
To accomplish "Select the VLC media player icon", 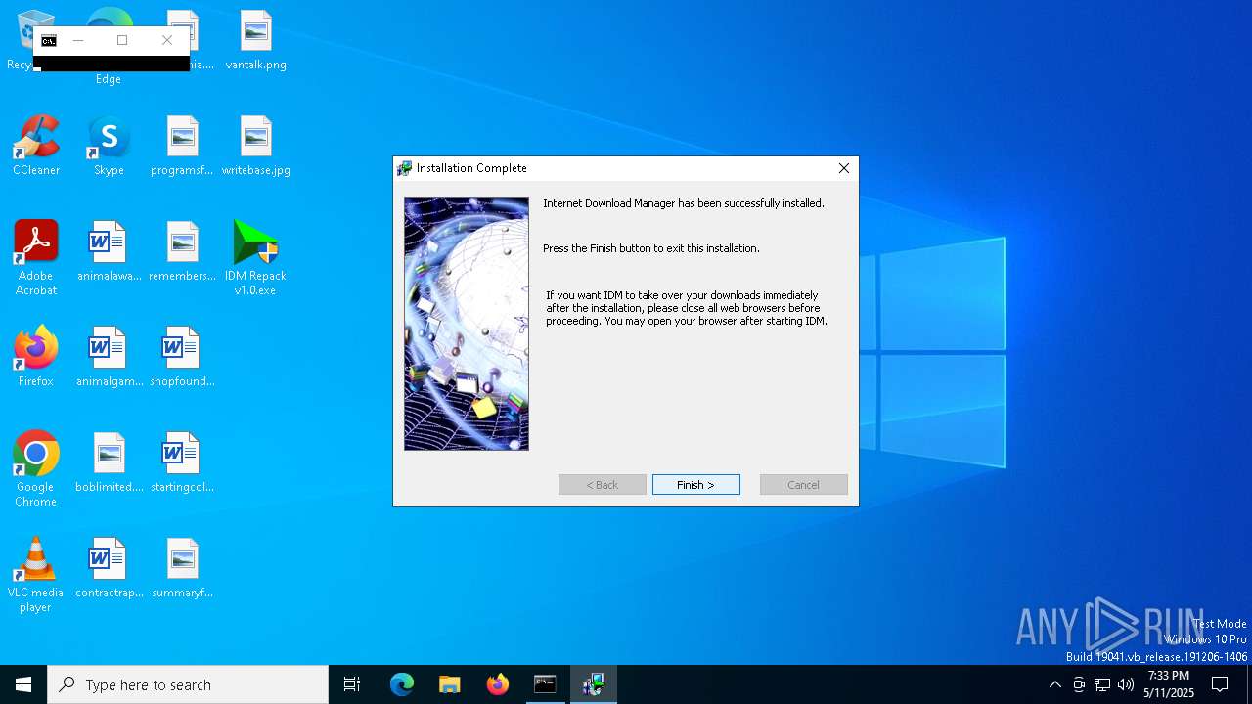I will coord(36,575).
